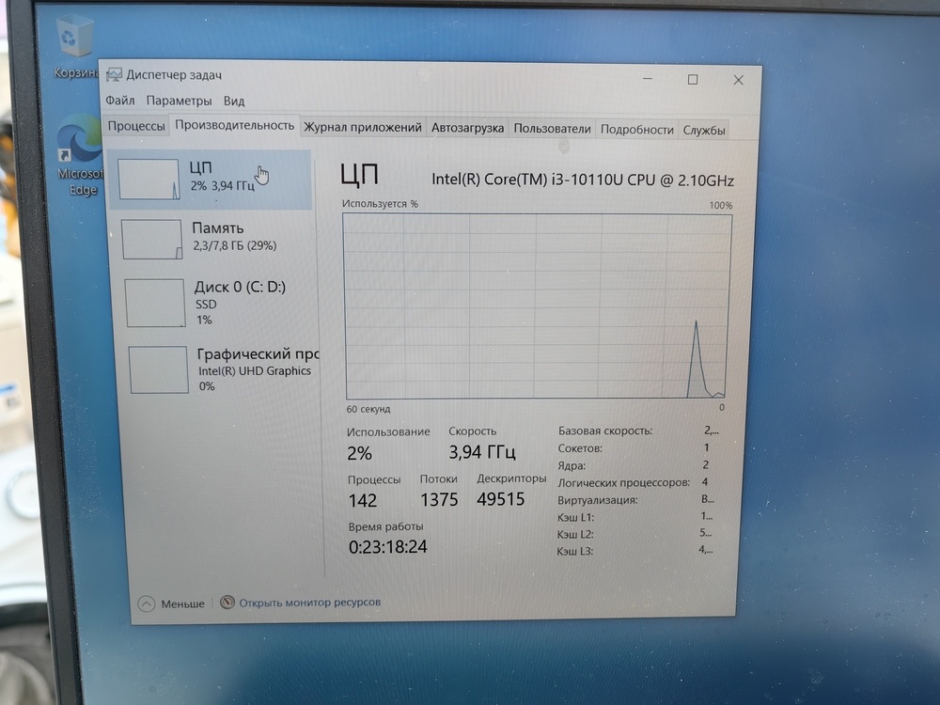Click the Диспетчер задач title bar icon
The width and height of the screenshot is (940, 705).
click(115, 73)
